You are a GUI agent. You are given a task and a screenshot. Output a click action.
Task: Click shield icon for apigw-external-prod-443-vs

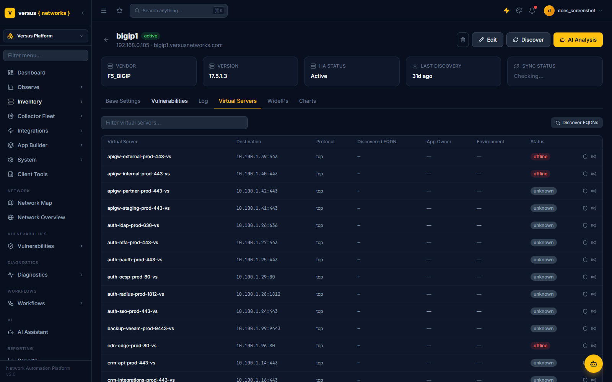585,157
